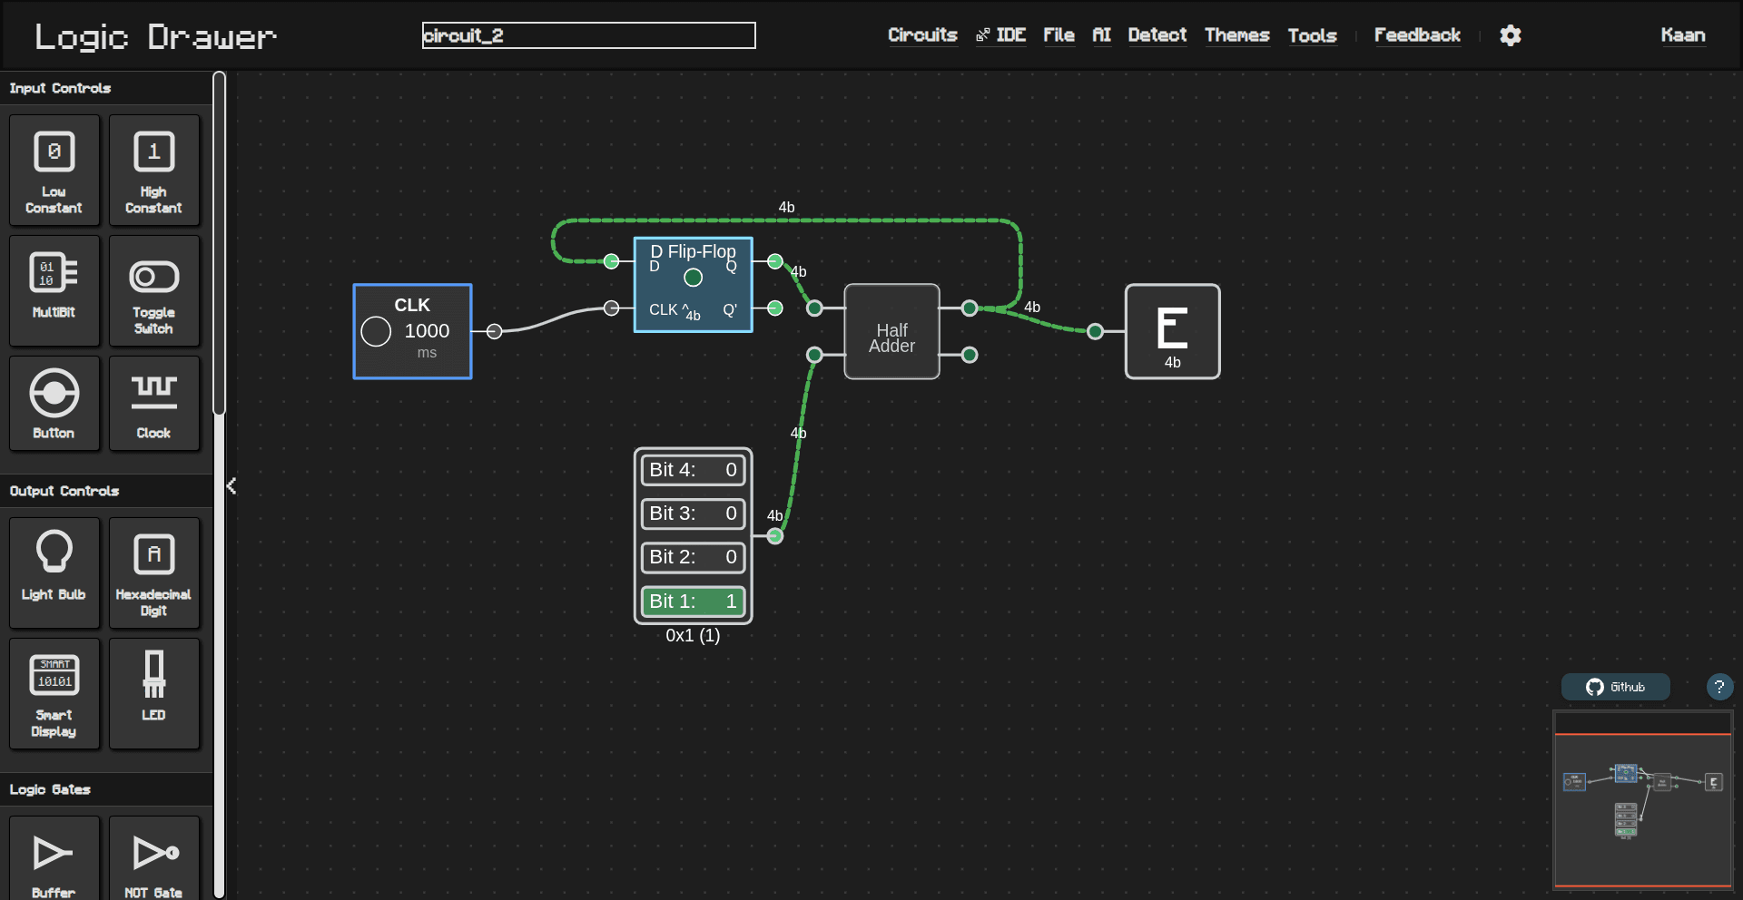The image size is (1743, 900).
Task: Open the File menu
Action: point(1059,35)
